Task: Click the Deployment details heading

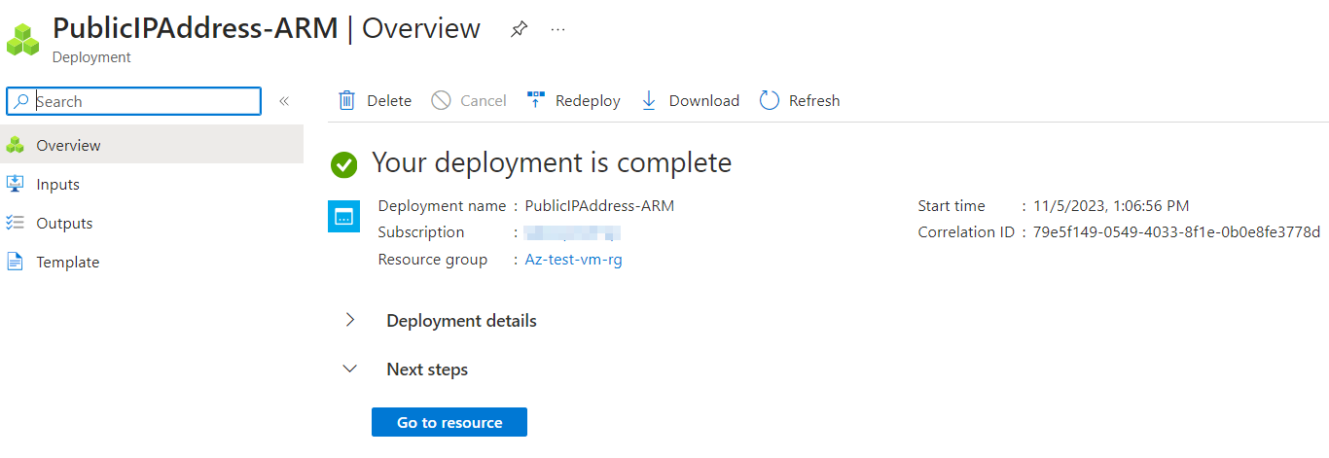Action: [x=461, y=320]
